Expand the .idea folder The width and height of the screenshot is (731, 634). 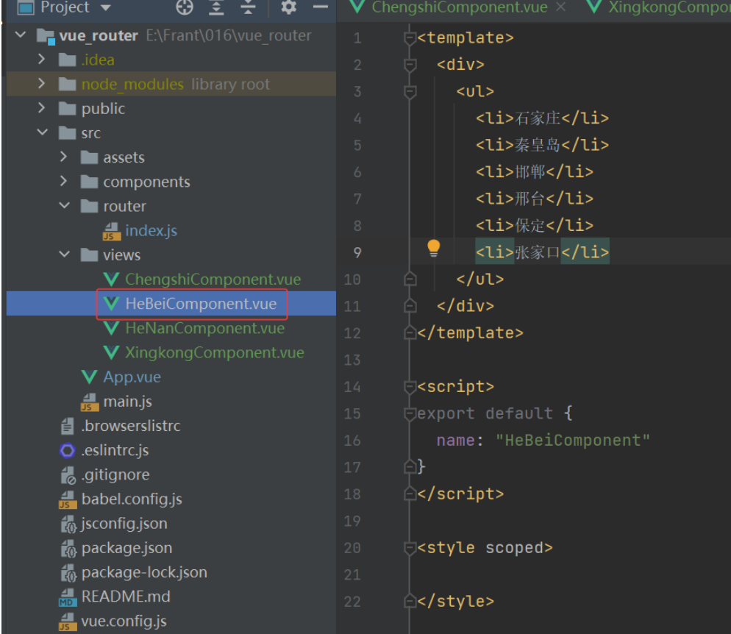(x=41, y=59)
